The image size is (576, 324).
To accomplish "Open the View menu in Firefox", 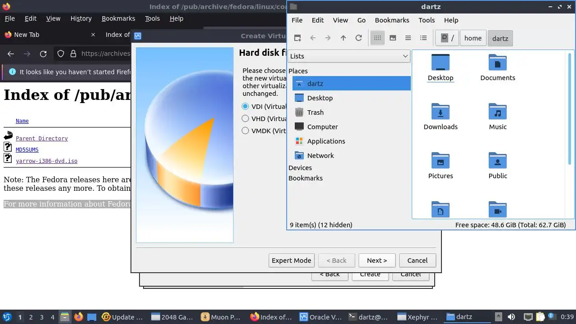I will pyautogui.click(x=53, y=18).
